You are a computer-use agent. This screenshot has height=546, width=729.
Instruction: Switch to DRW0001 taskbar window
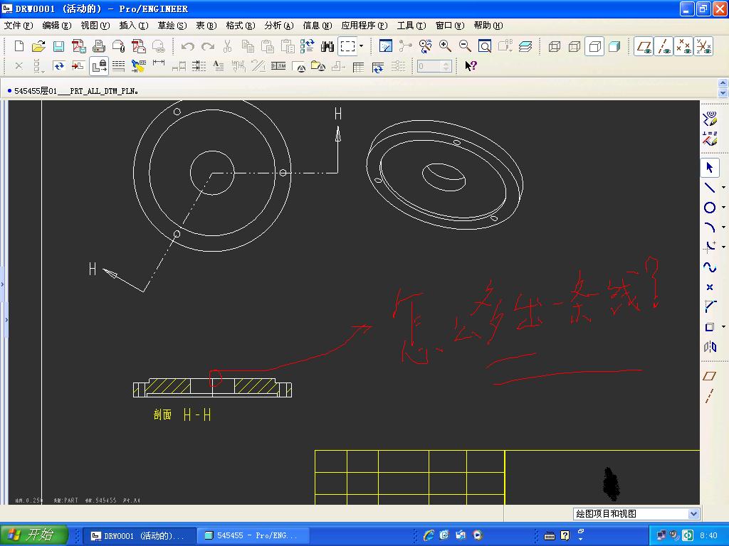pyautogui.click(x=139, y=536)
